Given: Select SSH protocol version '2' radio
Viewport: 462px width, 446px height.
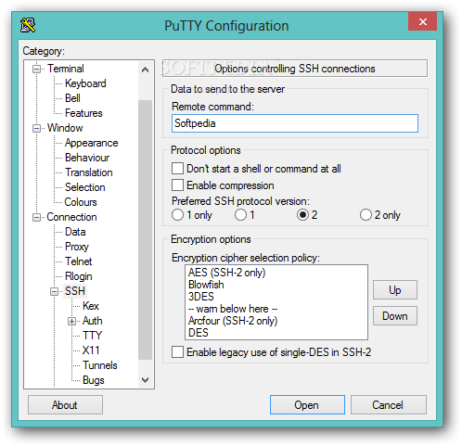Looking at the screenshot, I should tap(303, 215).
